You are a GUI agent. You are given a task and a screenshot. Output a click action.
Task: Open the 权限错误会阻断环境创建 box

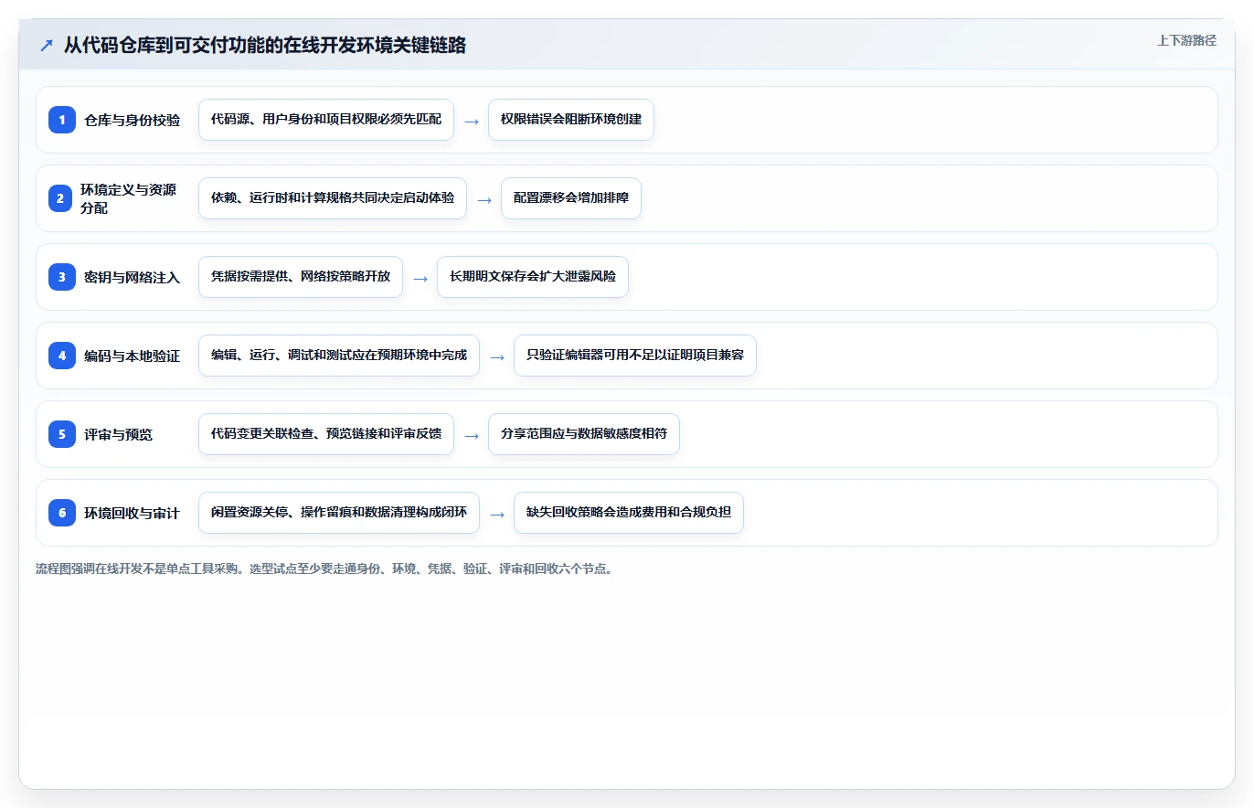tap(571, 120)
